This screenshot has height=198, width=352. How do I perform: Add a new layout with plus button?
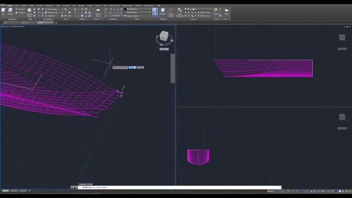pyautogui.click(x=29, y=191)
